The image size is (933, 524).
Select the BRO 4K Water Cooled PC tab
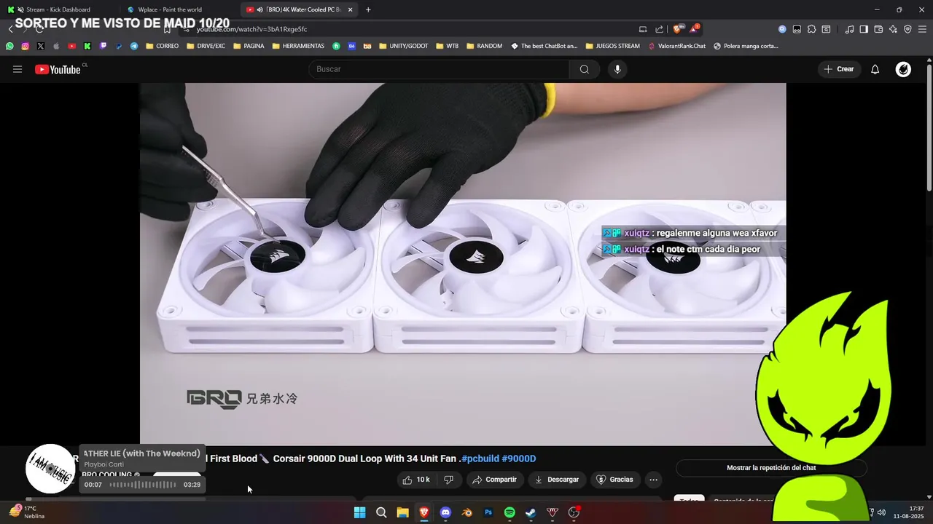coord(299,9)
